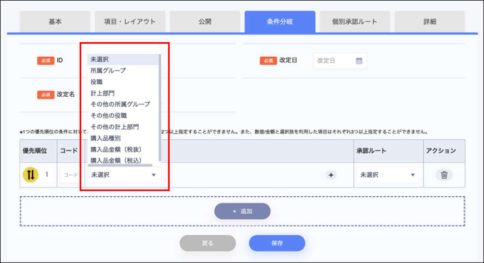Screen dimensions: 484x263
Task: Click the 保存 button
Action: [x=277, y=243]
